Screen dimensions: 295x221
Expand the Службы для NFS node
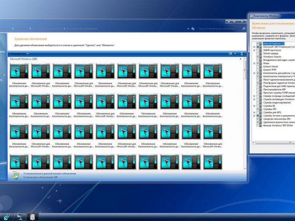pos(254,112)
